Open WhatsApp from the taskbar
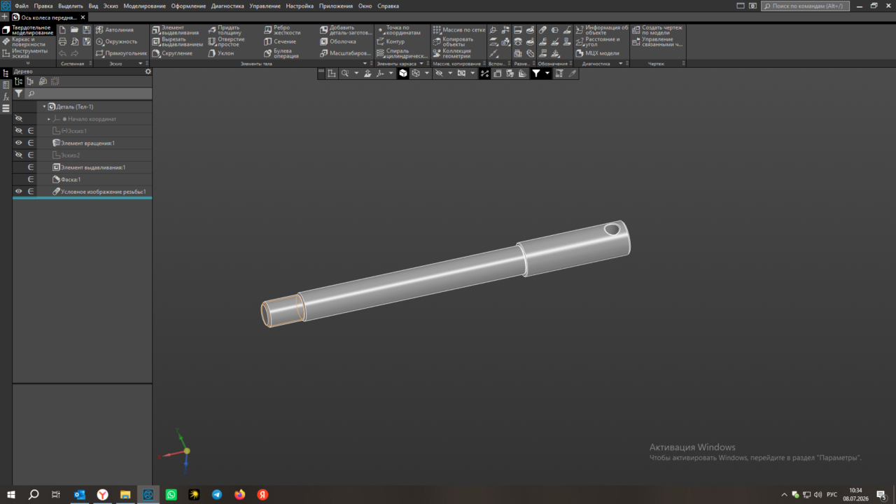The width and height of the screenshot is (896, 504). pyautogui.click(x=171, y=494)
